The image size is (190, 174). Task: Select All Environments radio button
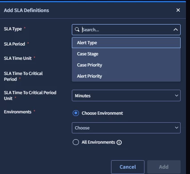pyautogui.click(x=76, y=142)
